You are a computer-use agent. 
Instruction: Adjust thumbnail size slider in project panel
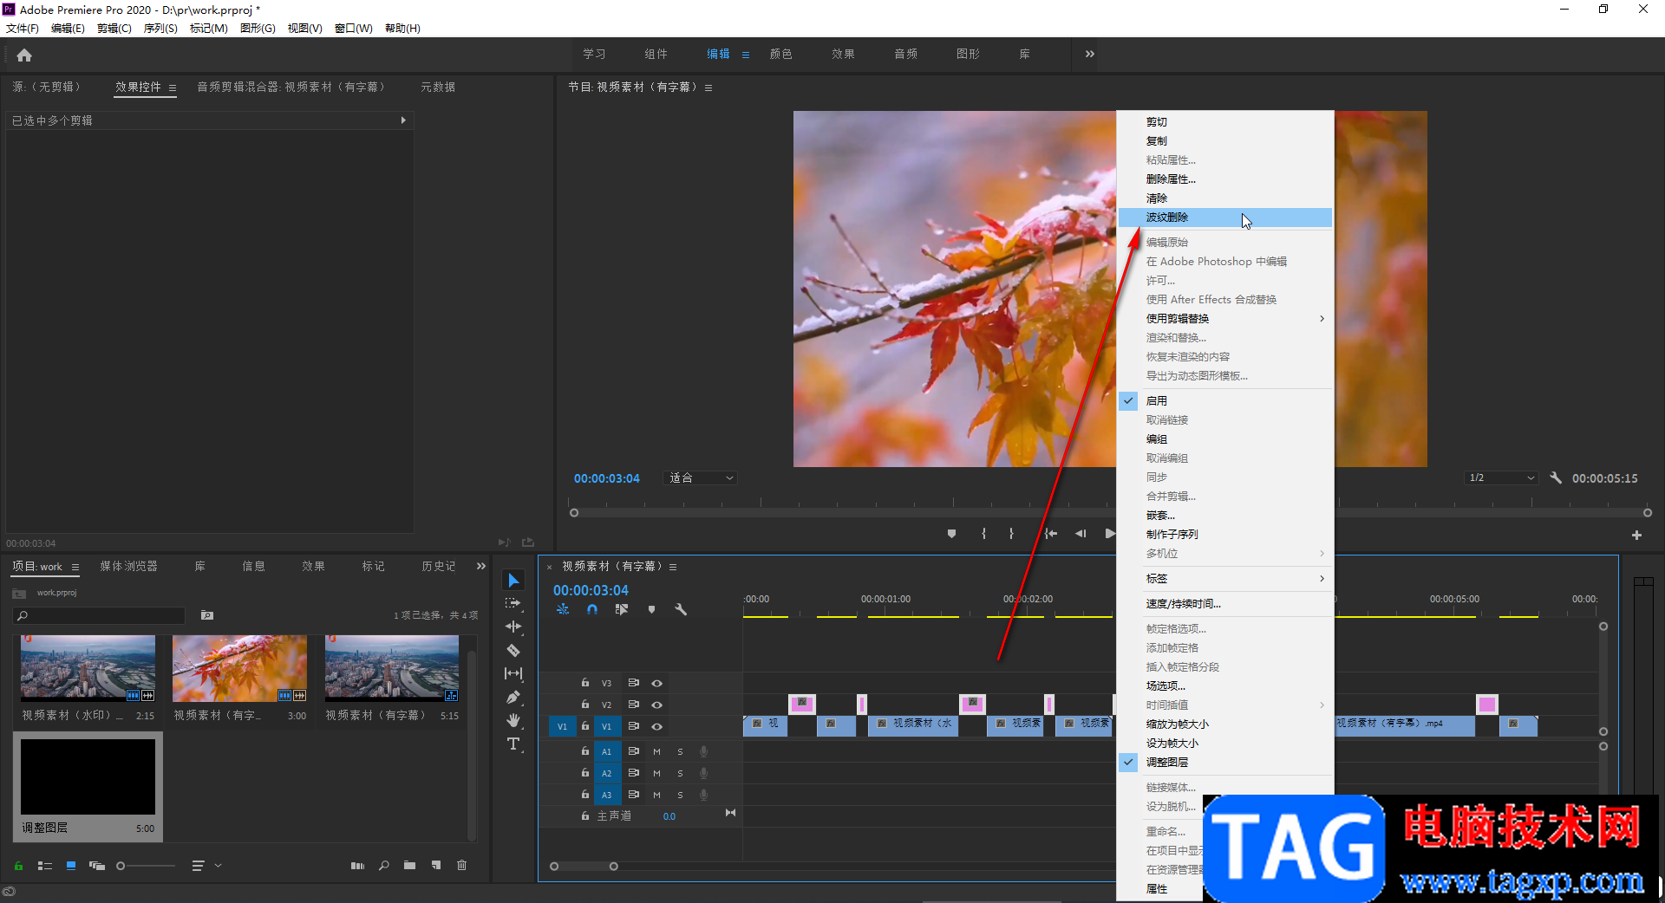click(x=121, y=865)
